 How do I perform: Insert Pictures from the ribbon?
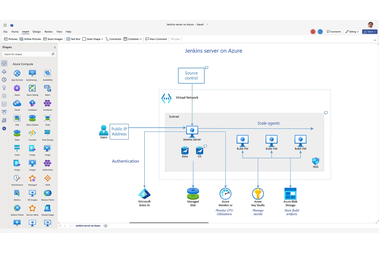11,39
